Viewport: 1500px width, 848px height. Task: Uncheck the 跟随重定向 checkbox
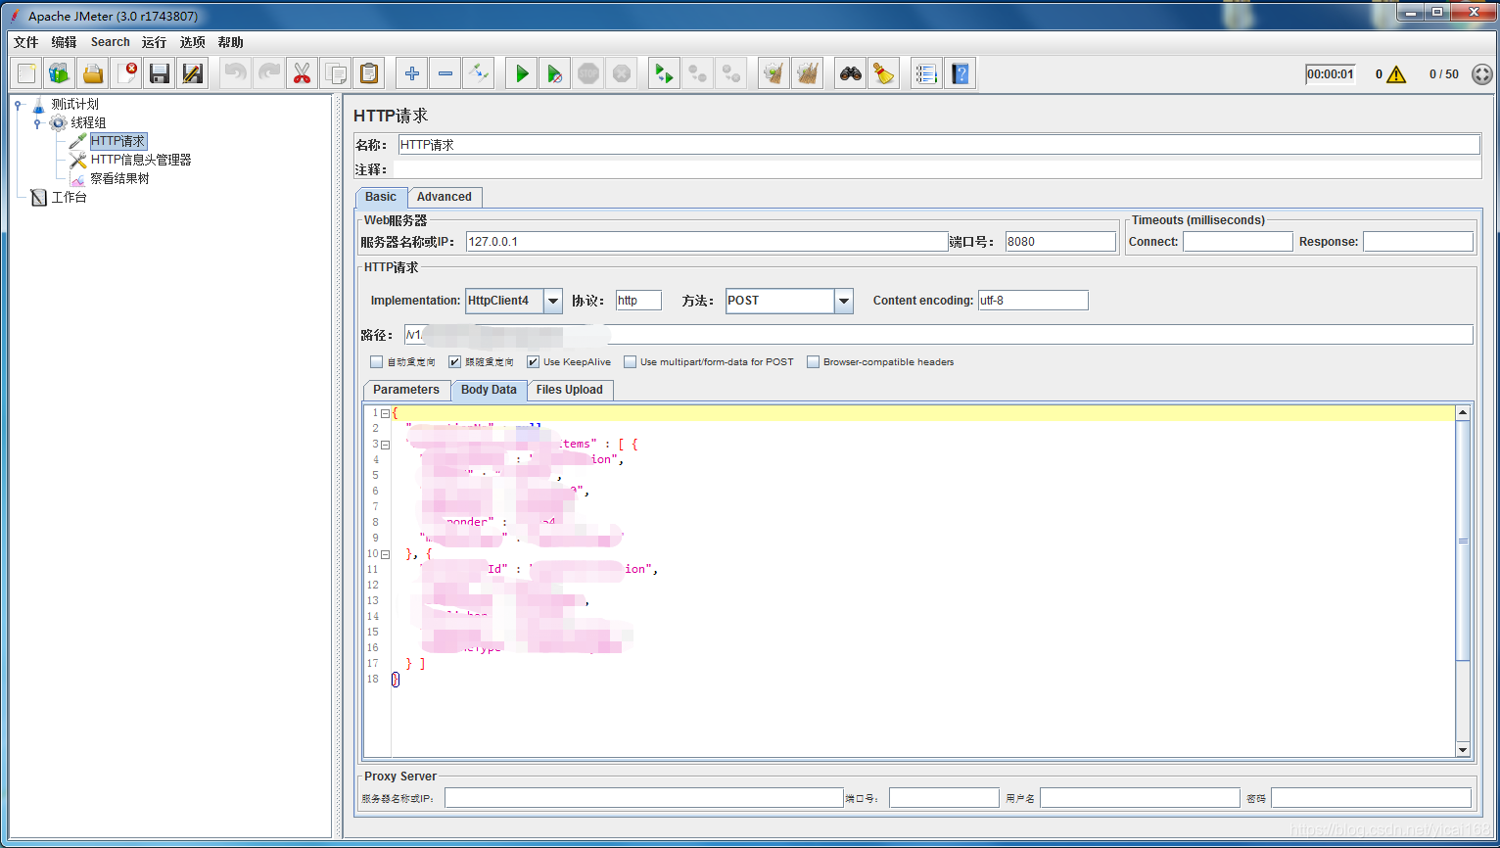point(455,362)
